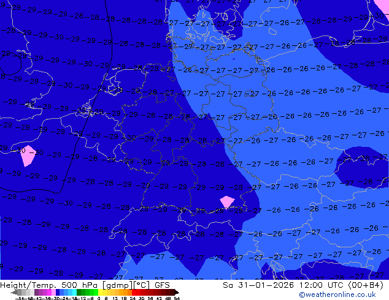Viewport: 389px width, 300px height.
Task: Click the 54 label on the legend scale
Action: tap(177, 298)
